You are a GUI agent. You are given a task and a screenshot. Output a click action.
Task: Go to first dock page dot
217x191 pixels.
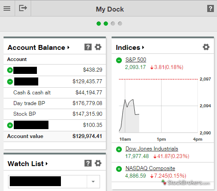[99, 24]
